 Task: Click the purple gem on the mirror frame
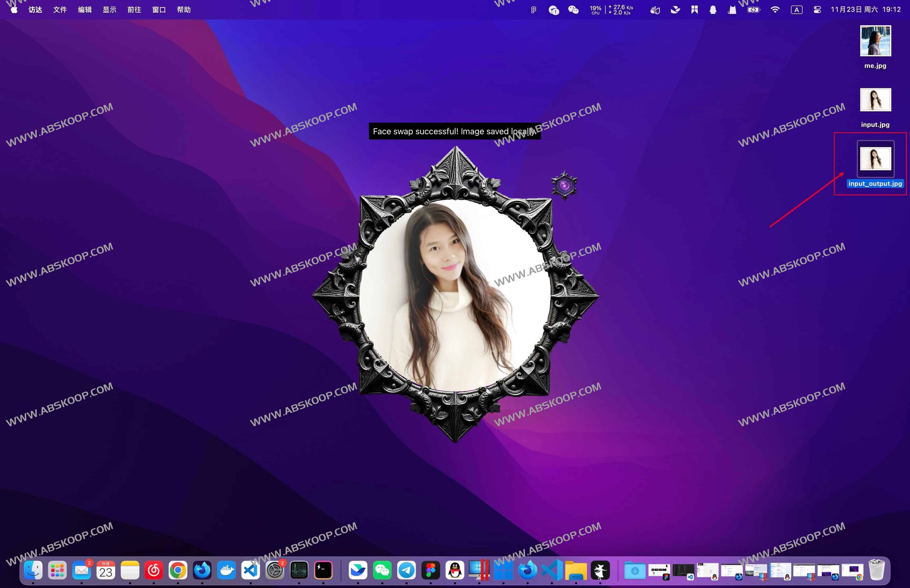pyautogui.click(x=565, y=186)
